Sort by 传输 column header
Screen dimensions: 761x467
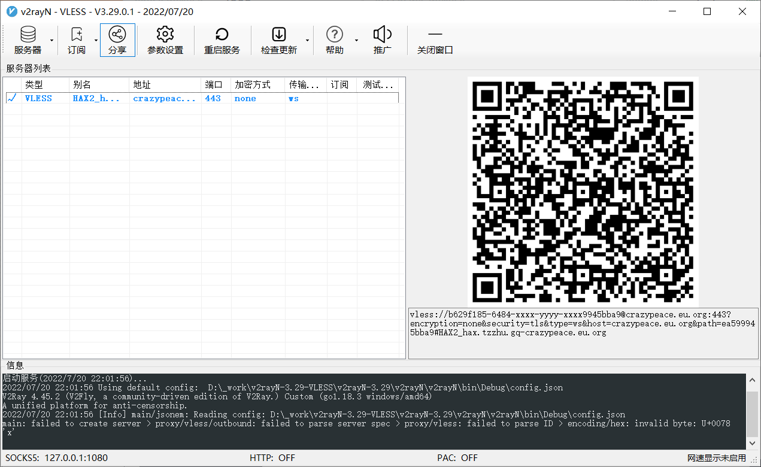pos(306,84)
